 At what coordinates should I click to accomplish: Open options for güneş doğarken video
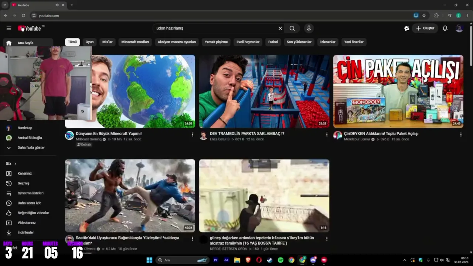[327, 239]
